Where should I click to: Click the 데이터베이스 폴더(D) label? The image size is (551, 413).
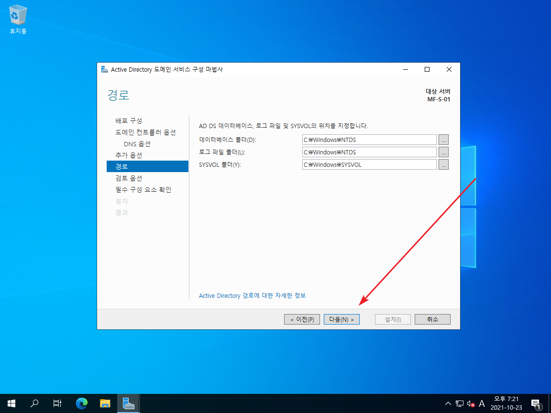[227, 140]
